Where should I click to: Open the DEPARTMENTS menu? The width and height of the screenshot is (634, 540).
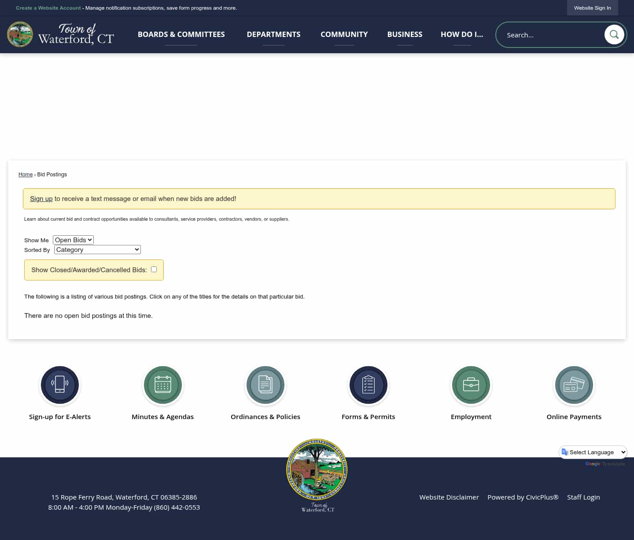point(273,34)
